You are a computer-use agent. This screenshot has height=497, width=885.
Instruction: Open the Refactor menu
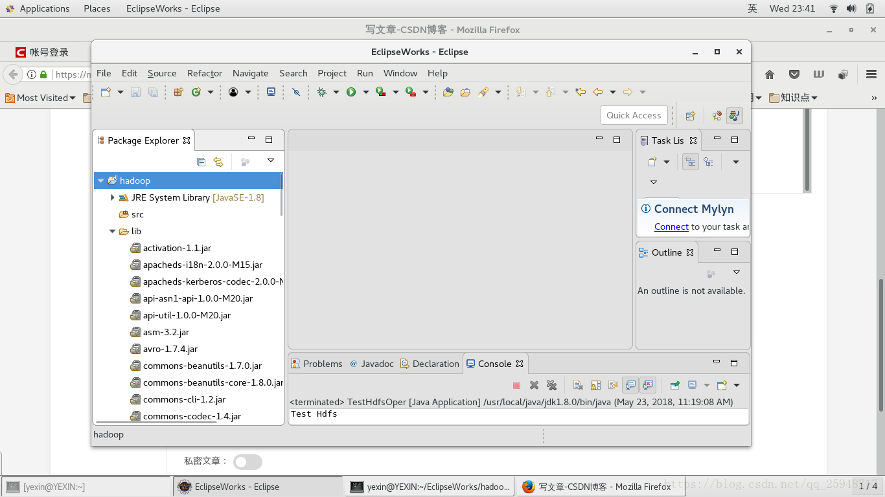point(205,73)
